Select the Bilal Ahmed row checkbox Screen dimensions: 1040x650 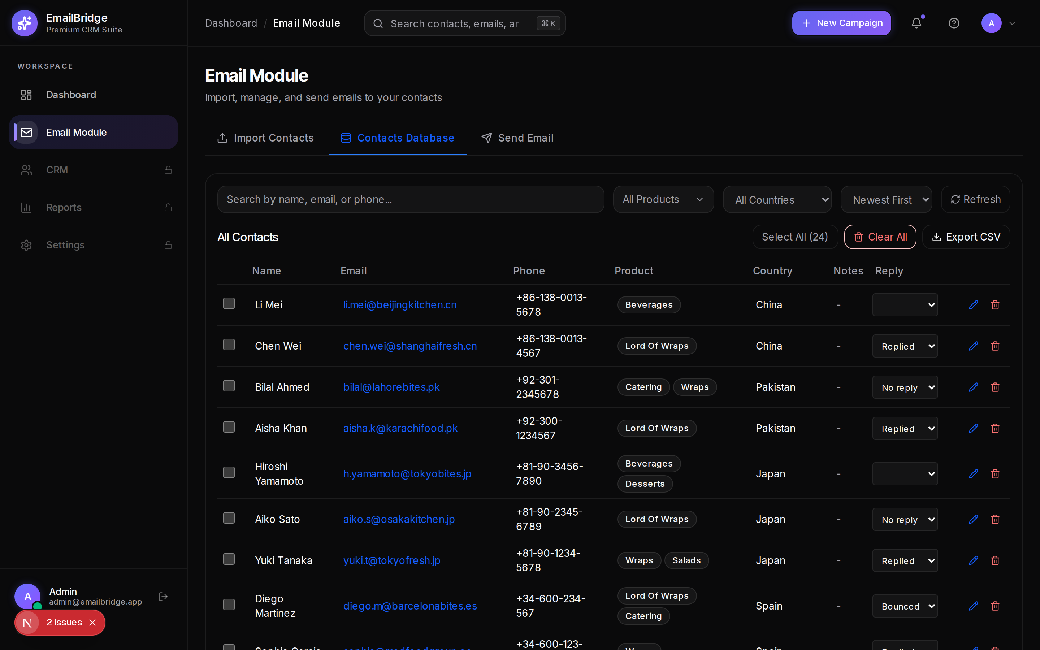pyautogui.click(x=229, y=386)
